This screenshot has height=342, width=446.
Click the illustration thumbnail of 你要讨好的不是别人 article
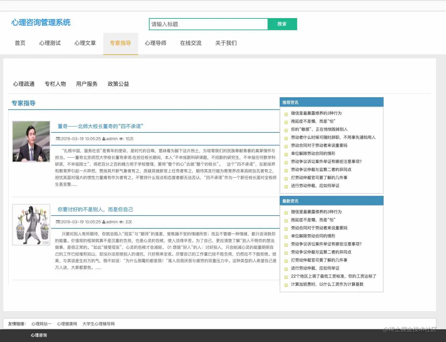tap(31, 224)
